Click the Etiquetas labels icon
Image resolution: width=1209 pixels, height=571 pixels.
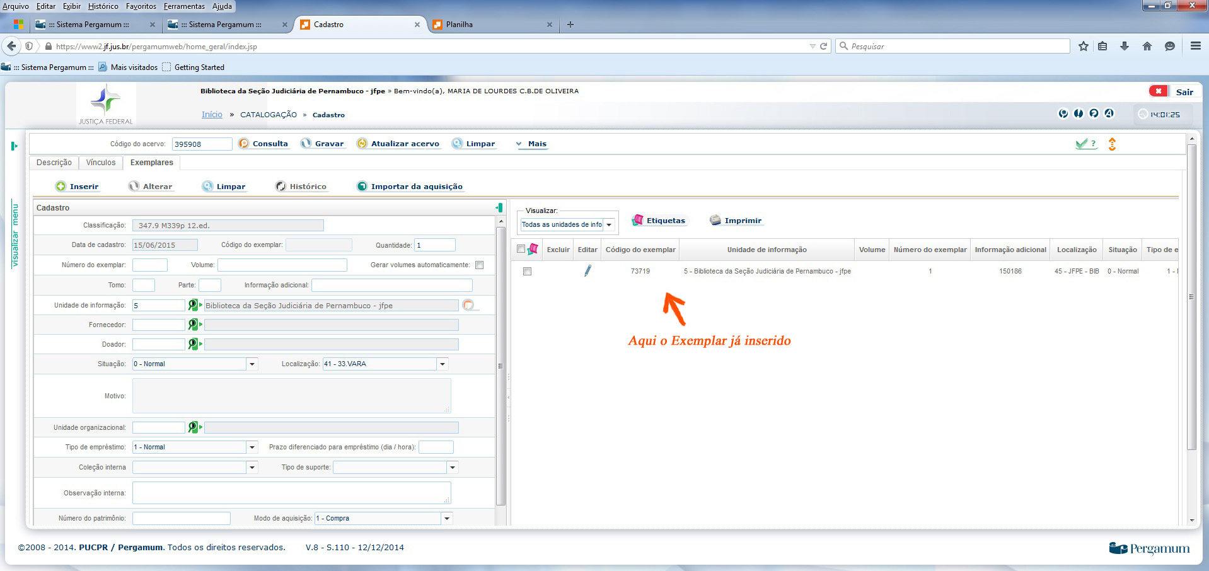pos(638,220)
